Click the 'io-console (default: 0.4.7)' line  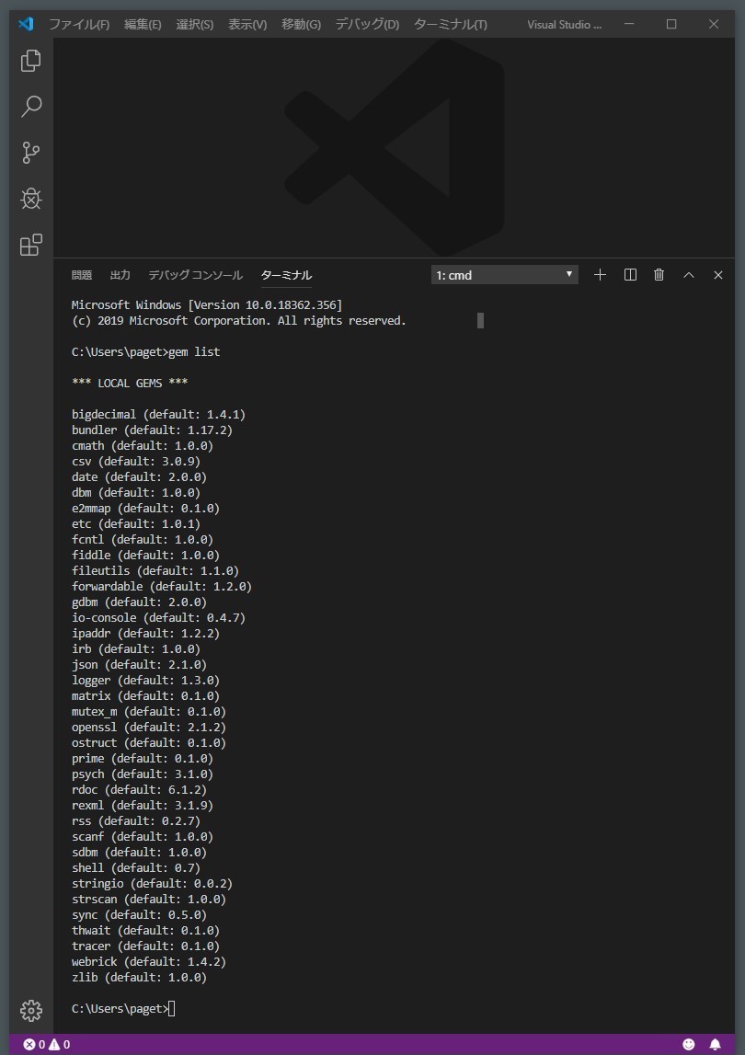point(158,618)
